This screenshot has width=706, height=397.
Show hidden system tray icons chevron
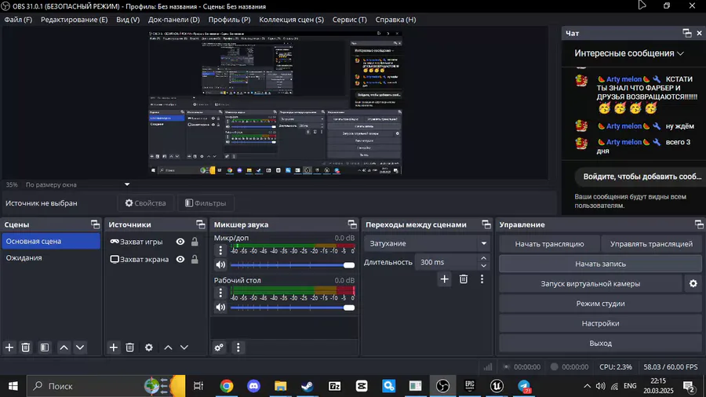click(x=587, y=386)
